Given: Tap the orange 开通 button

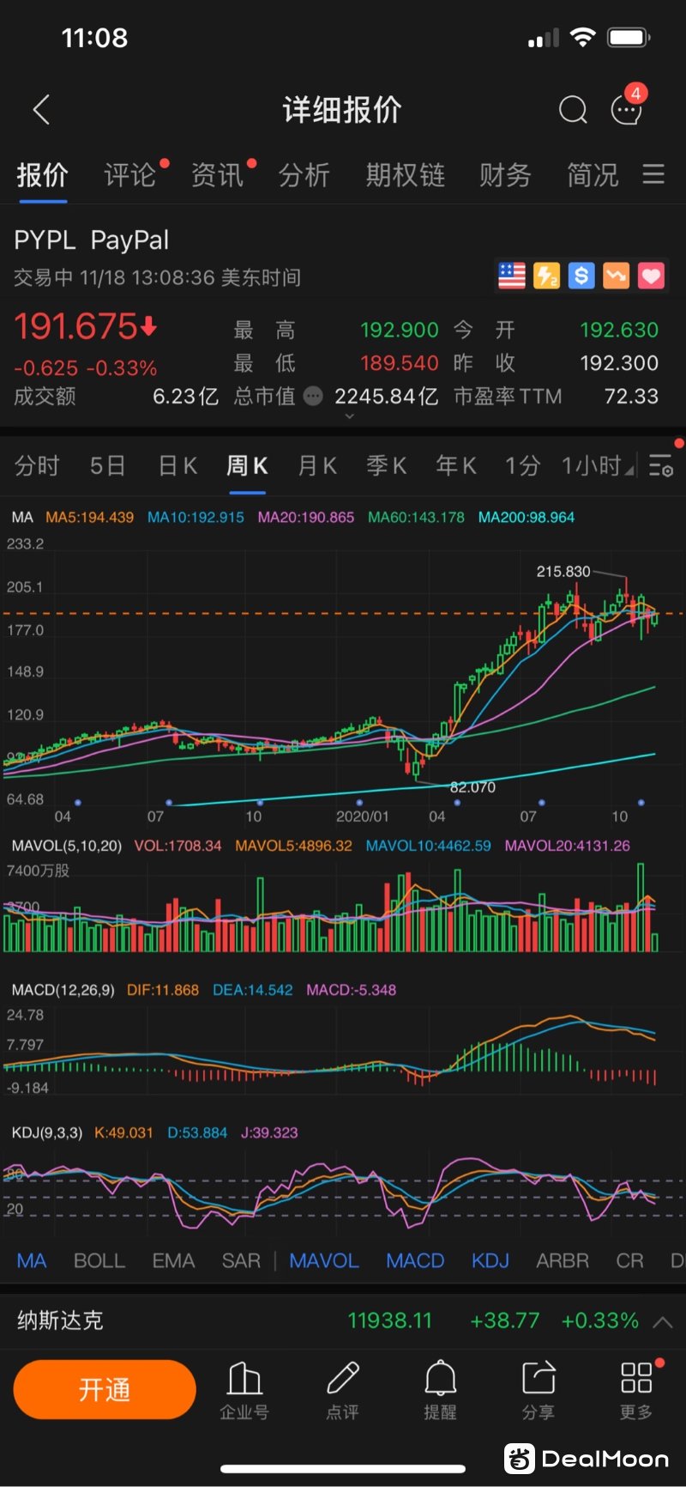Looking at the screenshot, I should point(105,1390).
